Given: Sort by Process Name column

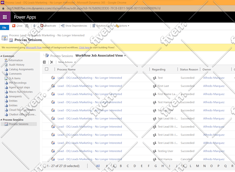Looking at the screenshot, I should (x=67, y=69).
